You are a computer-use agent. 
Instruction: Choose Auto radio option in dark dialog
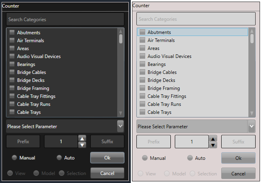(x=59, y=158)
